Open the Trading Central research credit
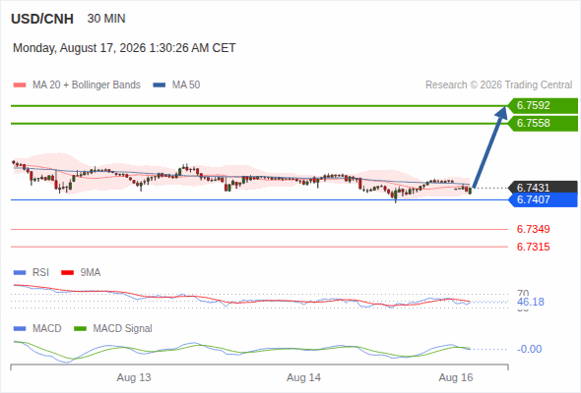 [498, 85]
